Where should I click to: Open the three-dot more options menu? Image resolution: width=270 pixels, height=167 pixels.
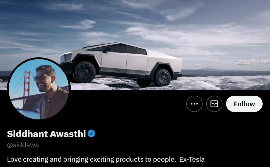pyautogui.click(x=194, y=104)
